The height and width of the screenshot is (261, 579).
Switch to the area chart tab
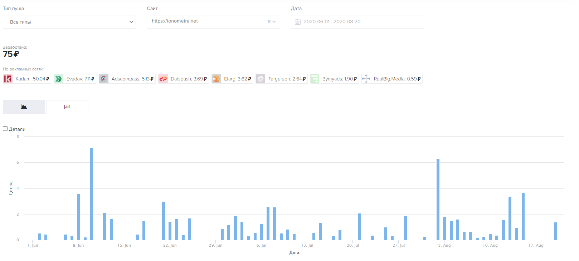click(x=24, y=107)
